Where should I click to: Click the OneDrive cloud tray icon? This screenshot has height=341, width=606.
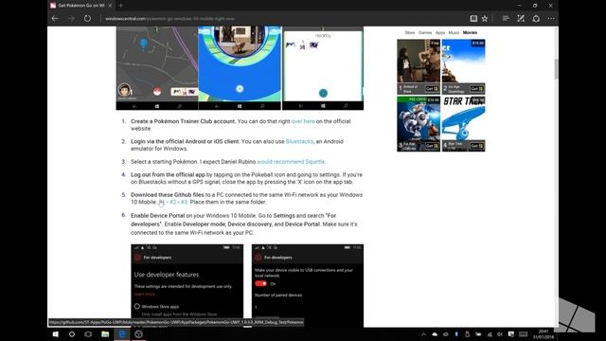[435, 334]
